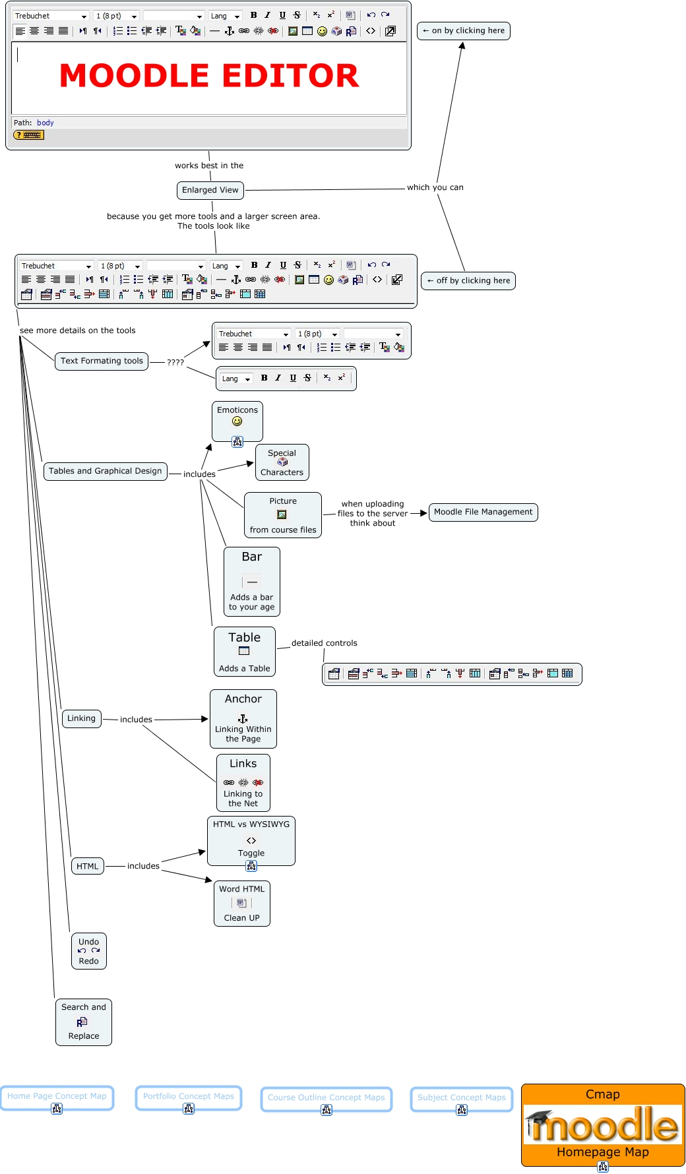Click Insert Image icon in the top editor toolbar
Screen dimensions: 686x1174
click(293, 31)
